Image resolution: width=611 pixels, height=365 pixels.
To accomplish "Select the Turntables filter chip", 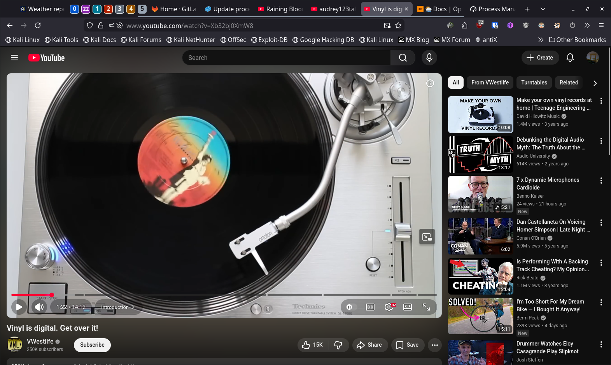I will 534,82.
